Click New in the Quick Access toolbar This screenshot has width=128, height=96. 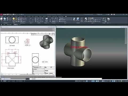4,14
